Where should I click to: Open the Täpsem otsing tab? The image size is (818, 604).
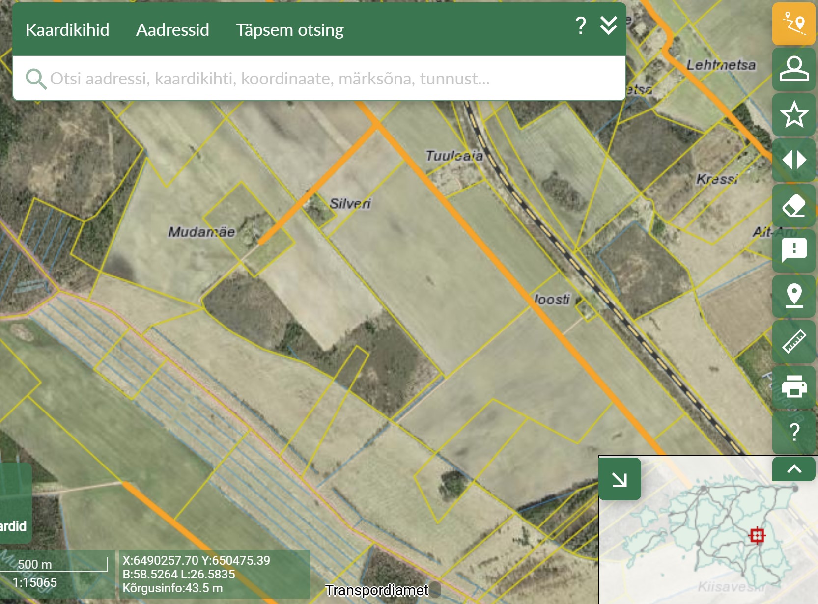tap(290, 30)
